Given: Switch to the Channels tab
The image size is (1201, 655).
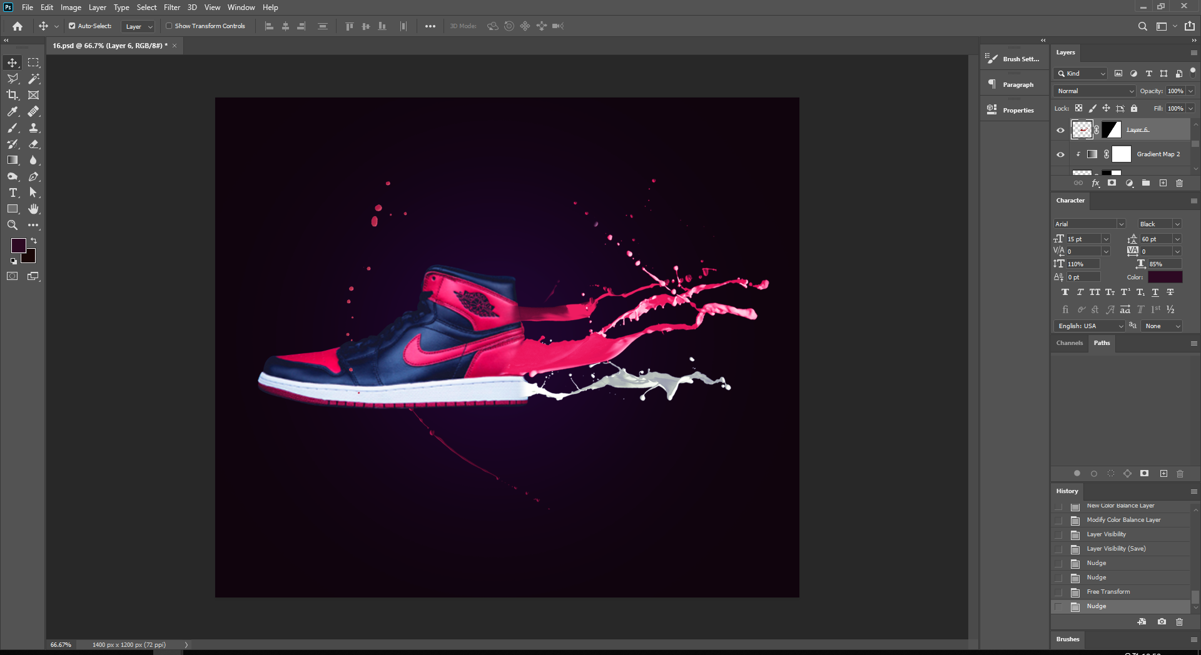Looking at the screenshot, I should 1070,343.
